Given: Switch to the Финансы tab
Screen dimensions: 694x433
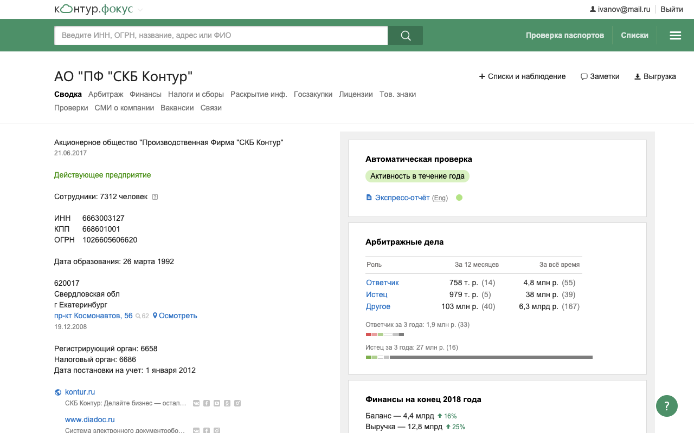Looking at the screenshot, I should coord(145,94).
